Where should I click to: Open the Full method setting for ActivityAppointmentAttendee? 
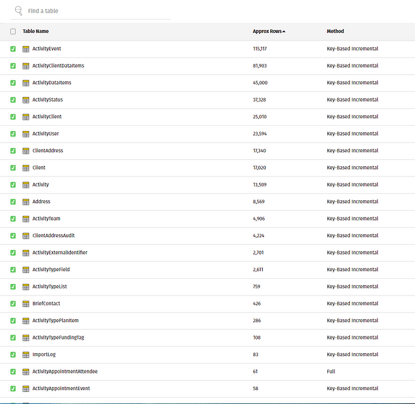331,372
